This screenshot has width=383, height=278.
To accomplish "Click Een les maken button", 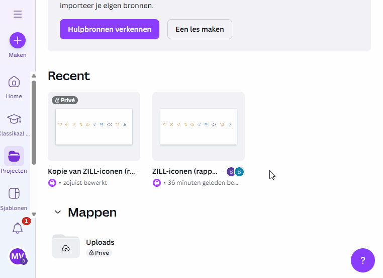I will tap(200, 29).
